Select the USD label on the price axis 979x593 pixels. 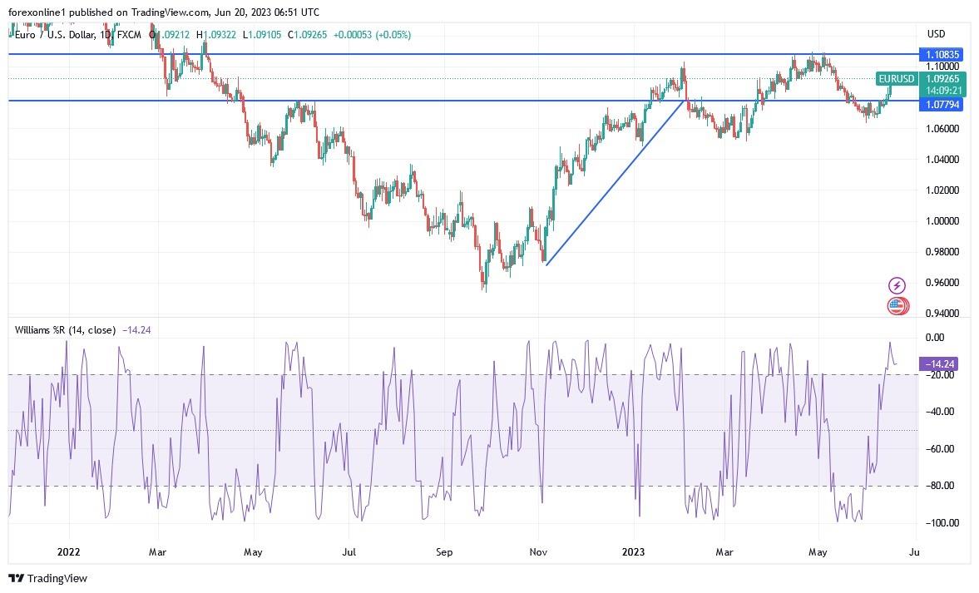coord(935,34)
